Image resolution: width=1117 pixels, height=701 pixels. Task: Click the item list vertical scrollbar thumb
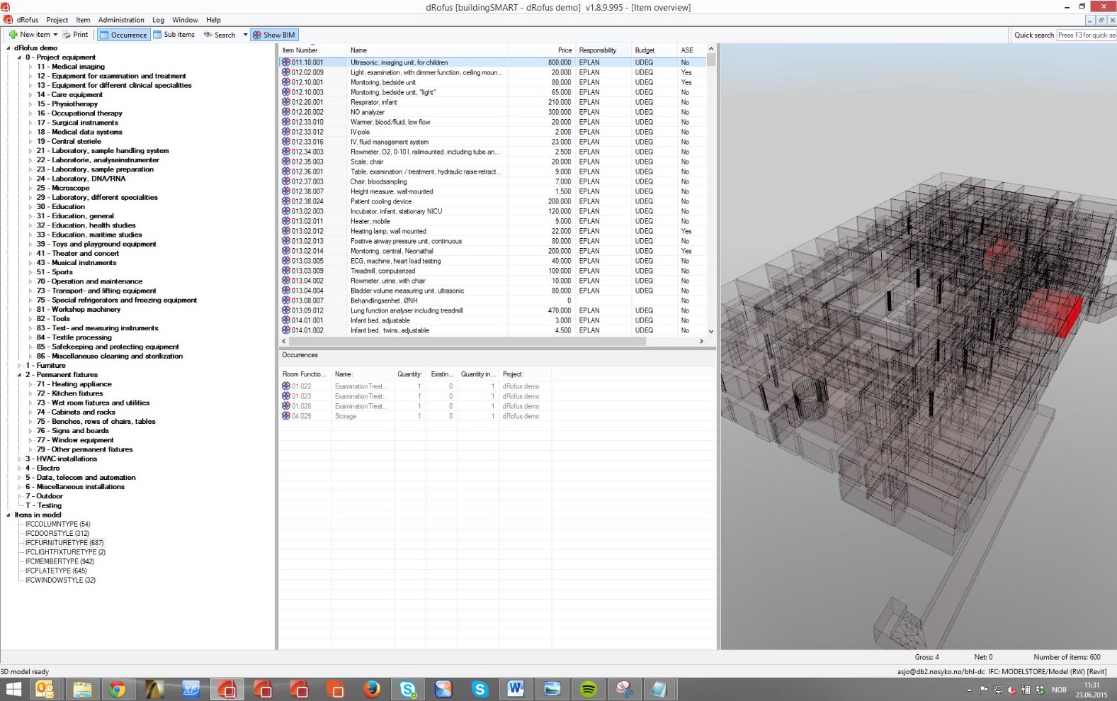[711, 60]
